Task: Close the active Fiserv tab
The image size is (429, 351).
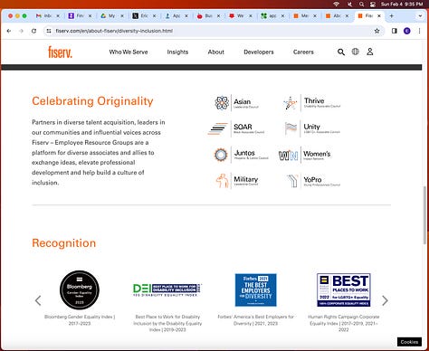Action: click(x=379, y=16)
